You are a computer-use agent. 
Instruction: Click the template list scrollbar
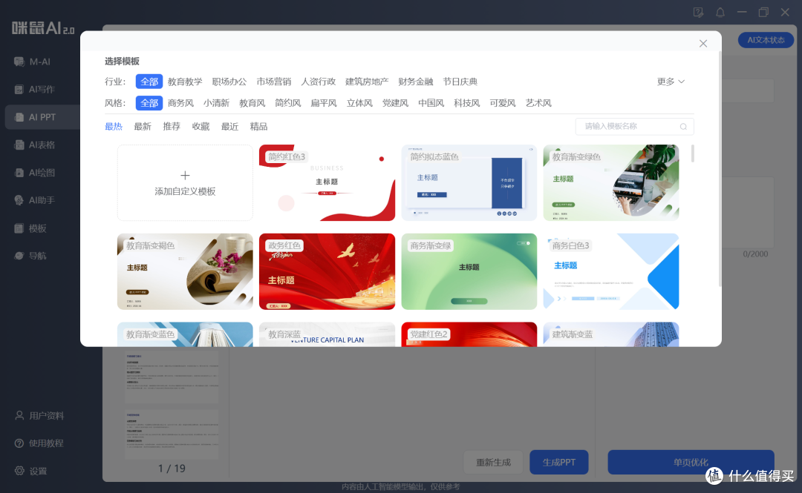[693, 153]
